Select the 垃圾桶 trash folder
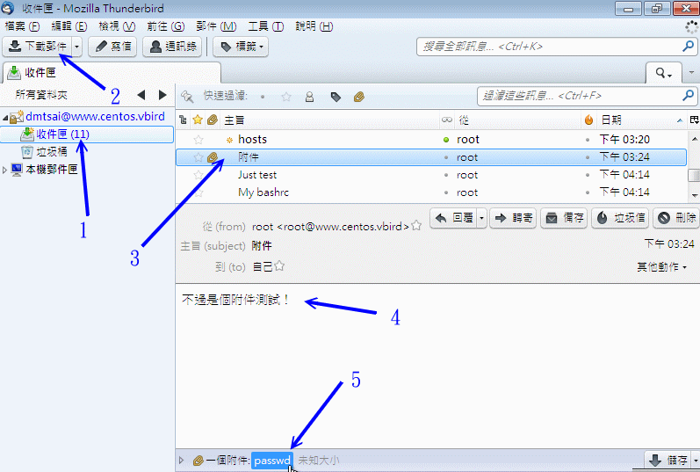700x472 pixels. (51, 152)
